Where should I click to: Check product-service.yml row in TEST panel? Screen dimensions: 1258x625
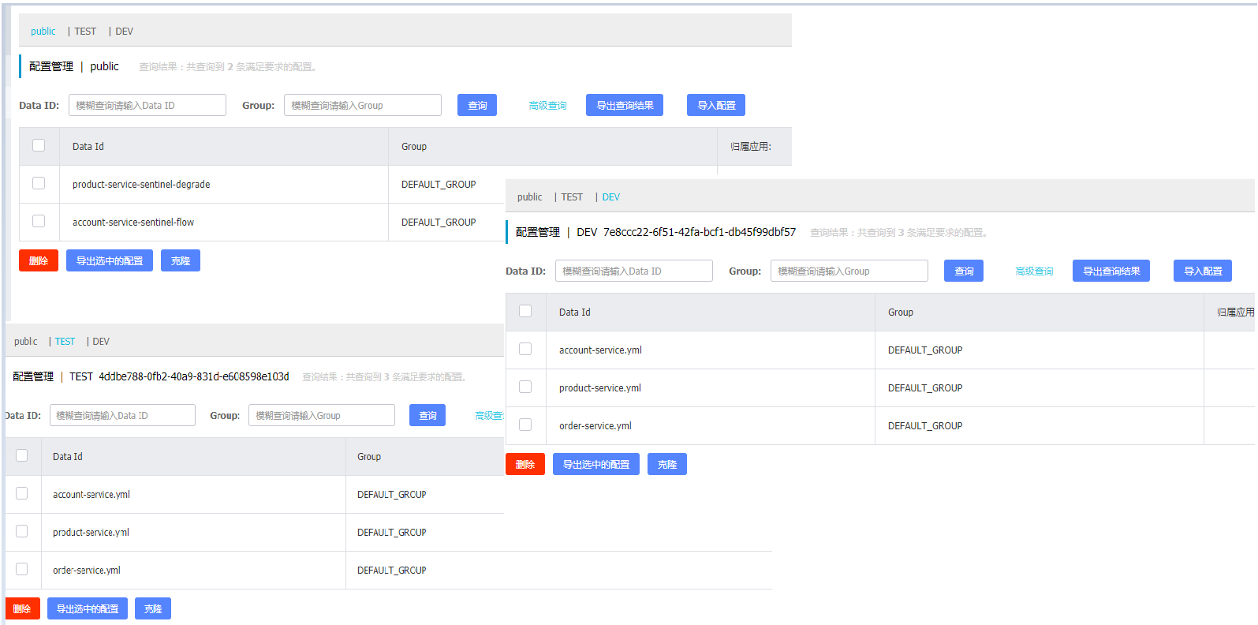pyautogui.click(x=22, y=531)
